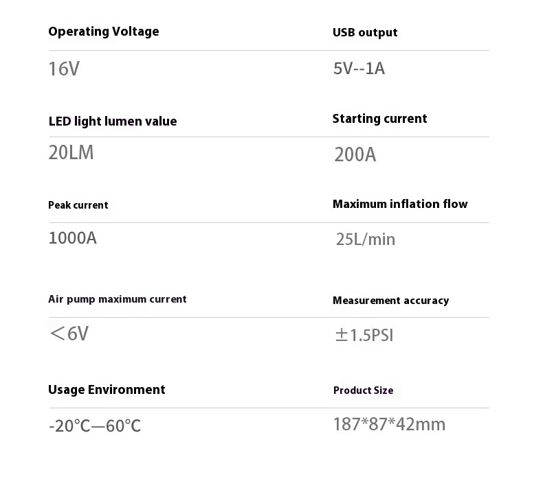Screen dimensions: 543x479
Task: Select the 20LM lumen value
Action: (x=71, y=152)
